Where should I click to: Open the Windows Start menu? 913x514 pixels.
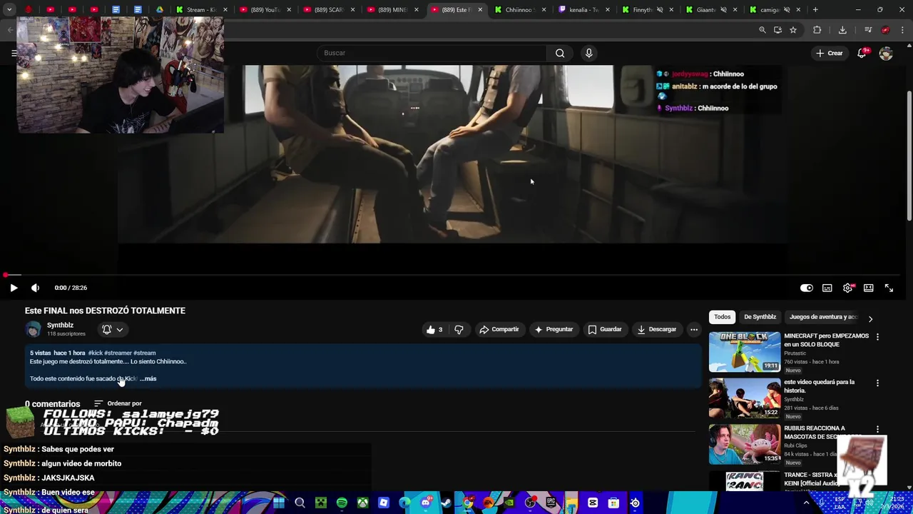pyautogui.click(x=279, y=503)
